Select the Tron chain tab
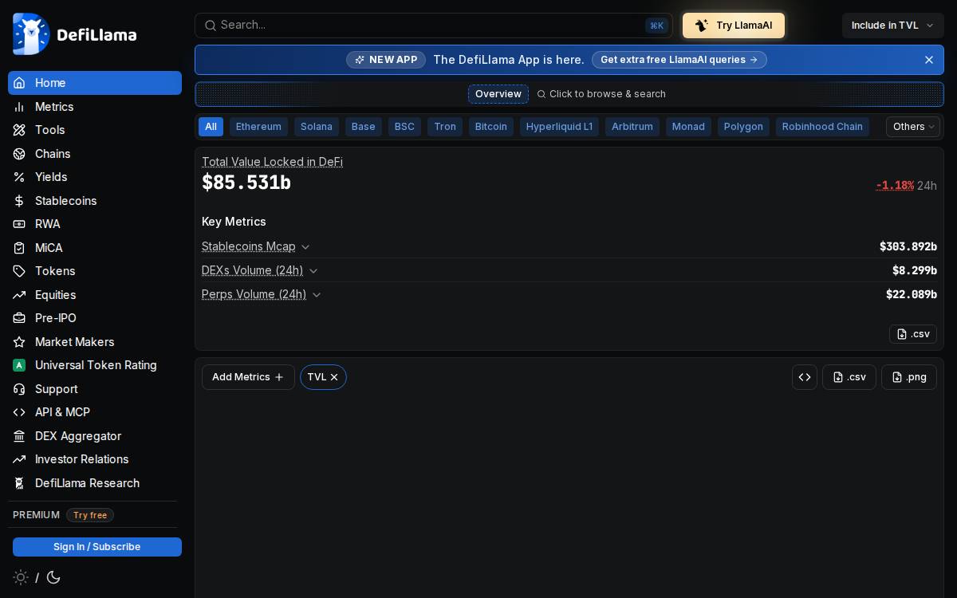Screen dimensions: 957x598 tap(445, 127)
